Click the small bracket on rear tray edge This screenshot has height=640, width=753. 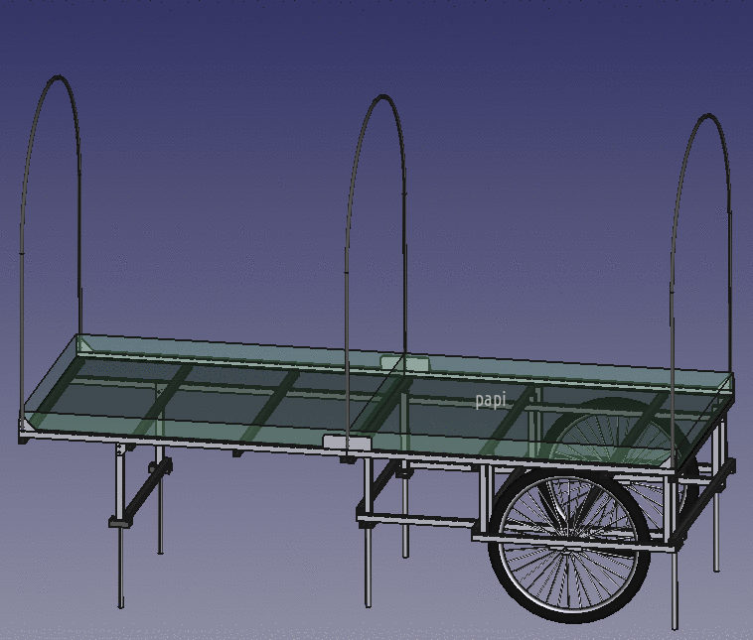[x=405, y=364]
